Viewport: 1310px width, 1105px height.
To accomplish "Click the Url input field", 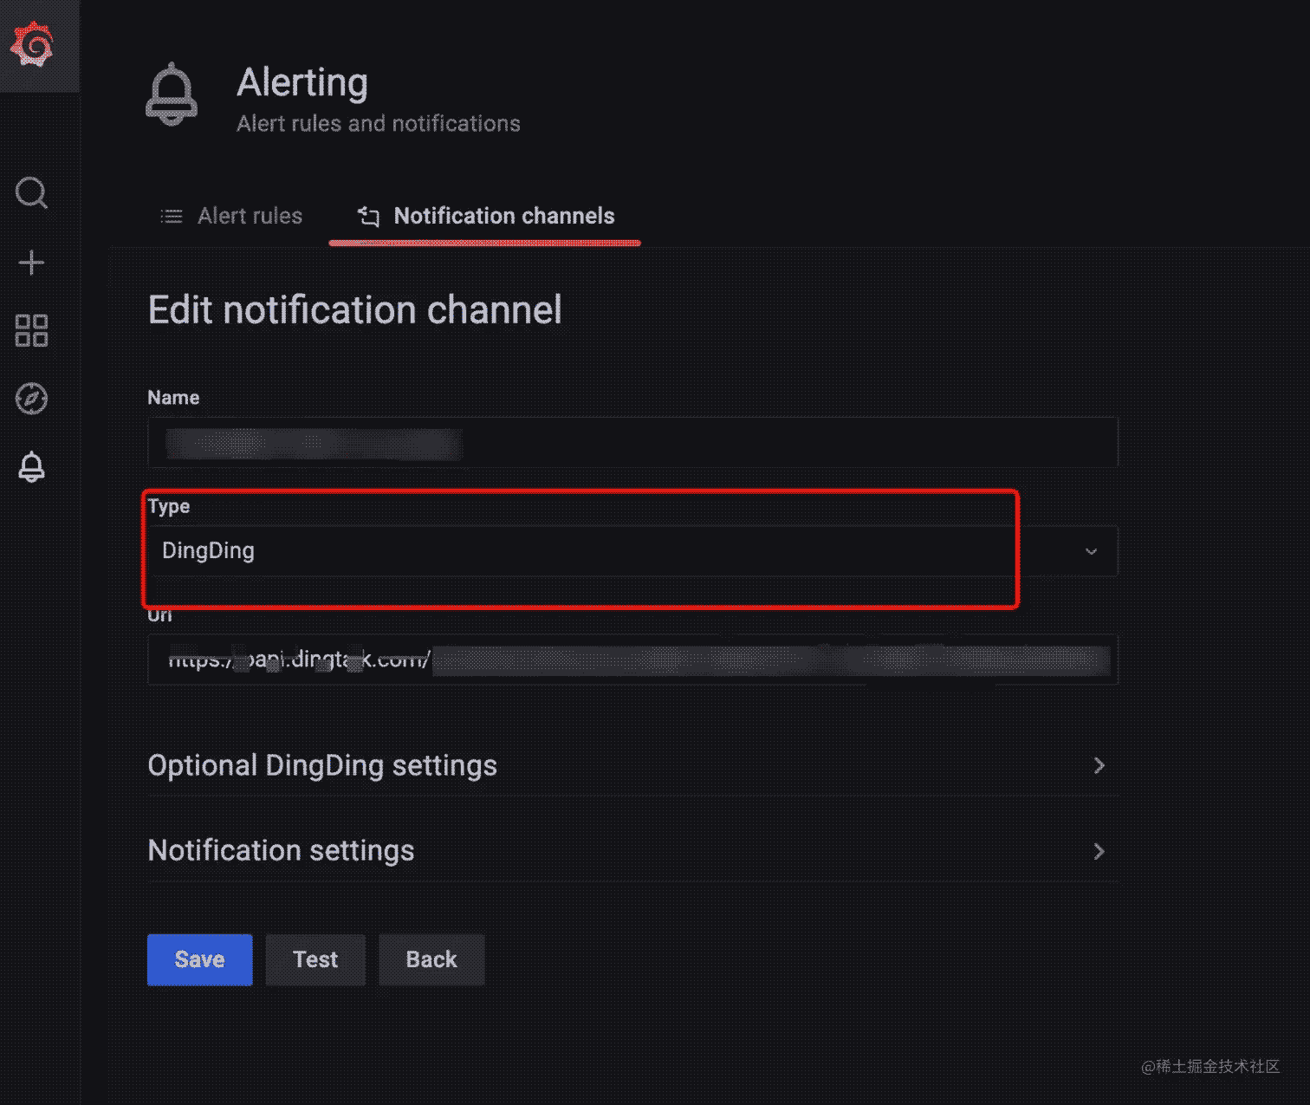I will coord(632,660).
